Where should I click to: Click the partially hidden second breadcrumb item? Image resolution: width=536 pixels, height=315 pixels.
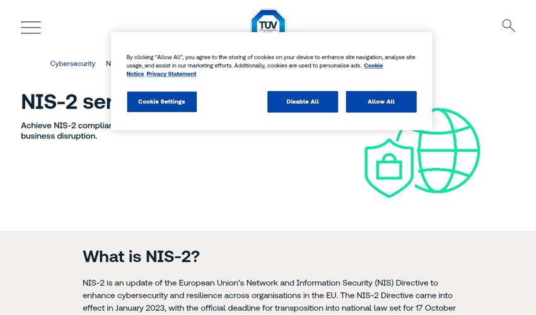click(108, 64)
